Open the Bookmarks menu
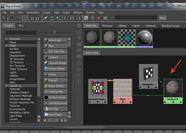 click(x=33, y=12)
